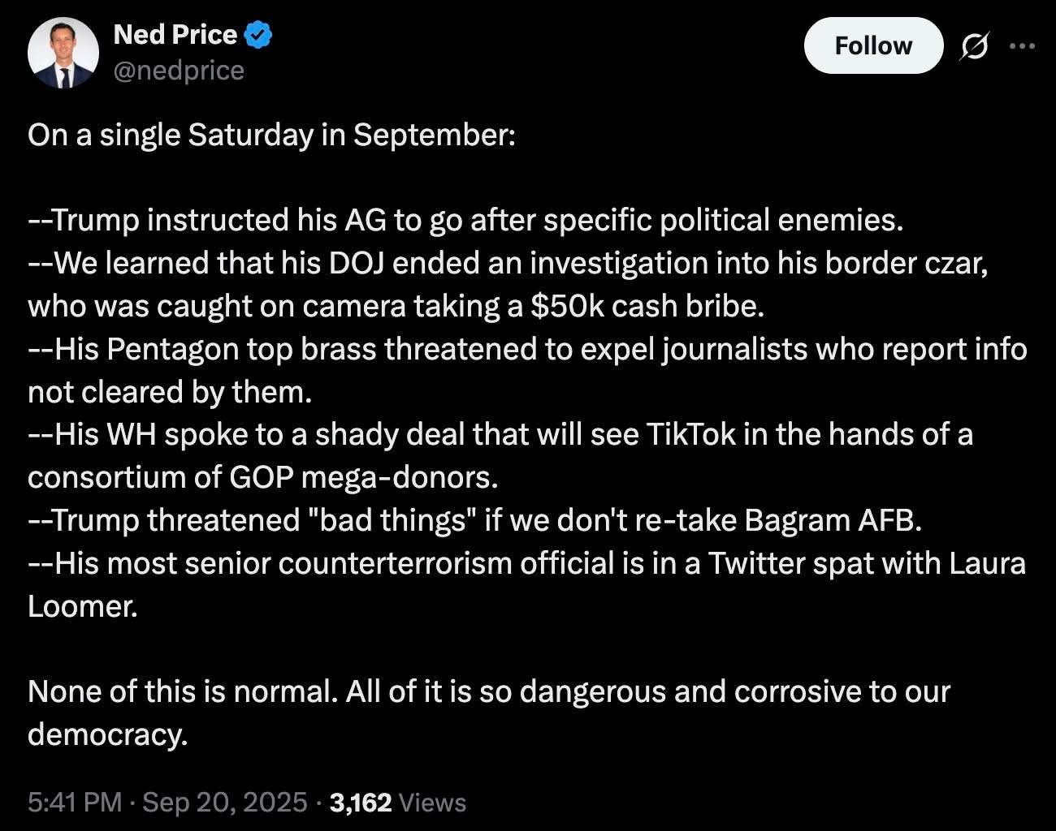Viewport: 1056px width, 831px height.
Task: Click the DOJ border czar investigation line
Action: click(508, 263)
